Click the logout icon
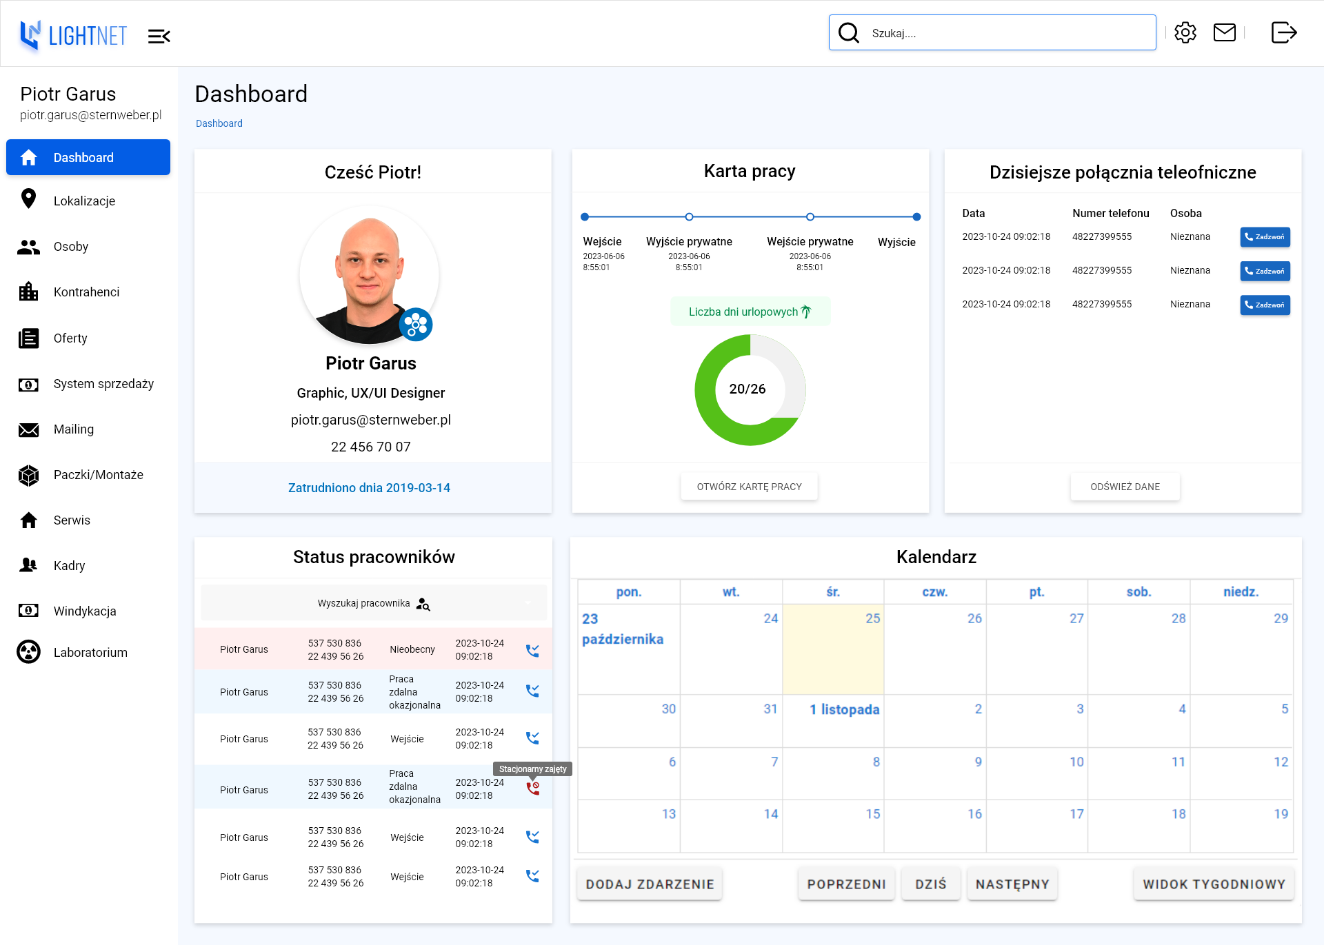 tap(1283, 32)
